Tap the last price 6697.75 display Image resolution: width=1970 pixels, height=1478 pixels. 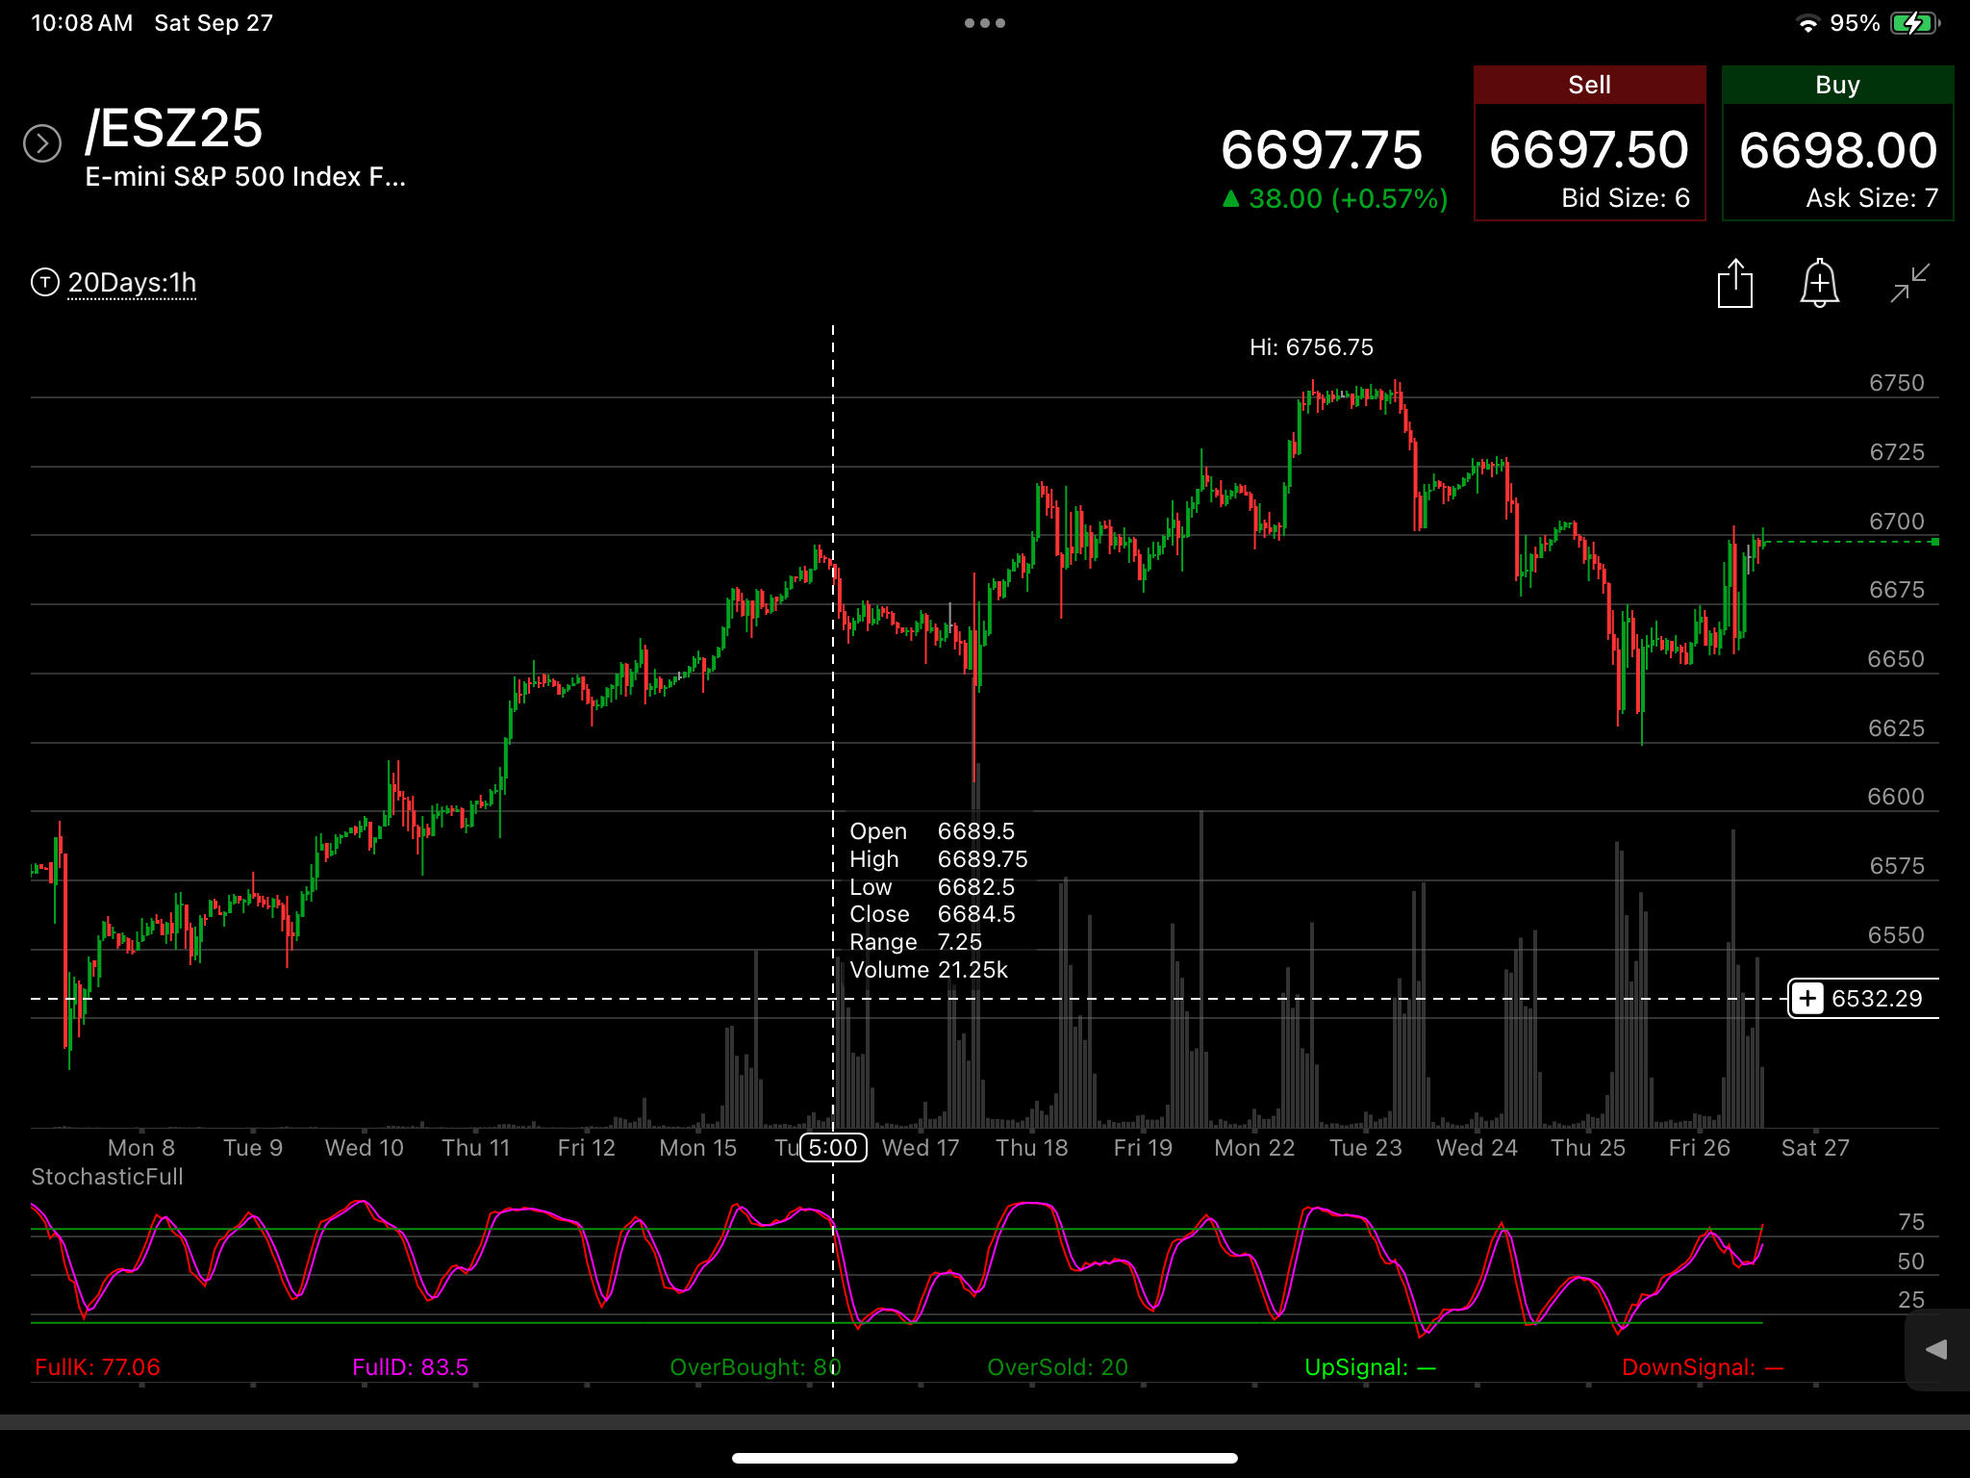(x=1322, y=150)
